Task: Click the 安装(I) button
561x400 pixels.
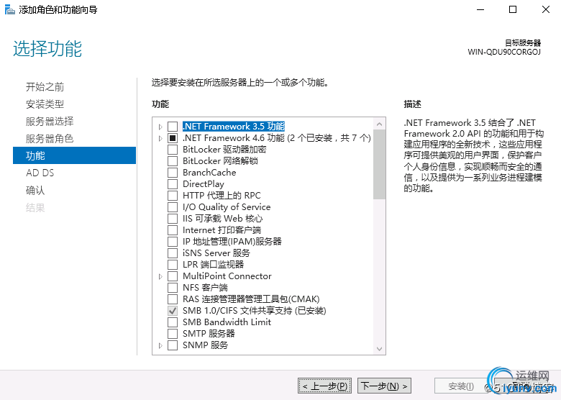Action: [461, 386]
